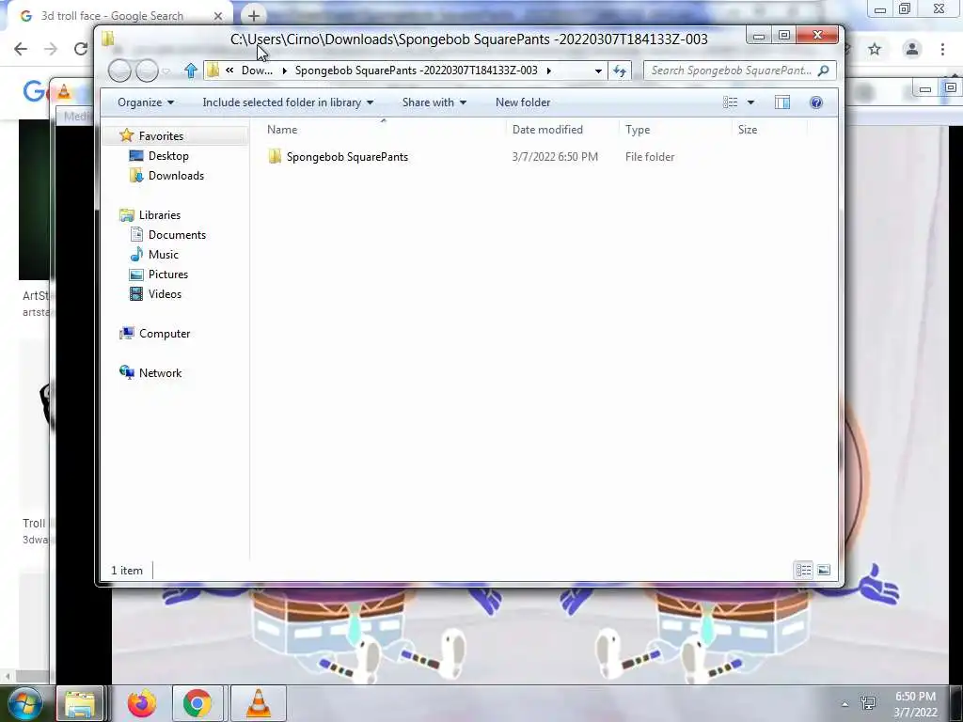Click the New folder button
Image resolution: width=963 pixels, height=722 pixels.
coord(523,102)
